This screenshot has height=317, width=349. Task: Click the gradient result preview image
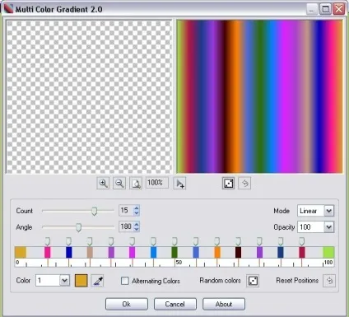[x=259, y=96]
